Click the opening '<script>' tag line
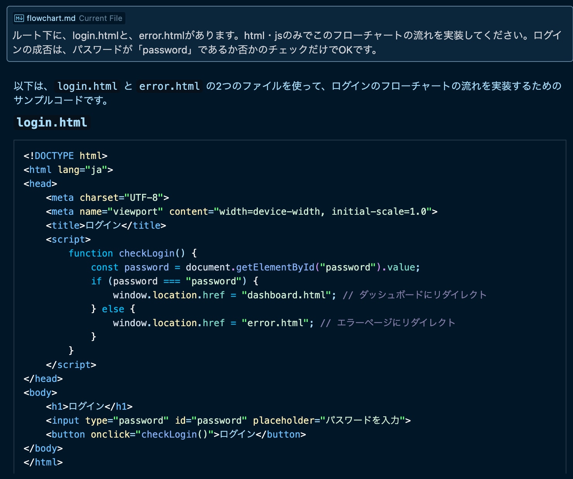573x479 pixels. pyautogui.click(x=68, y=239)
